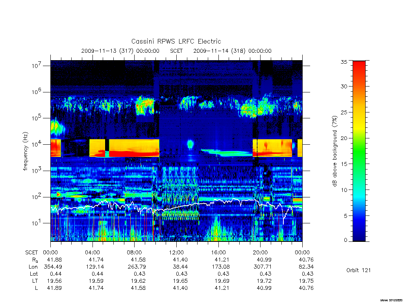This screenshot has width=403, height=302.
Task: Click the Lon value 263.79
Action: 137,267
